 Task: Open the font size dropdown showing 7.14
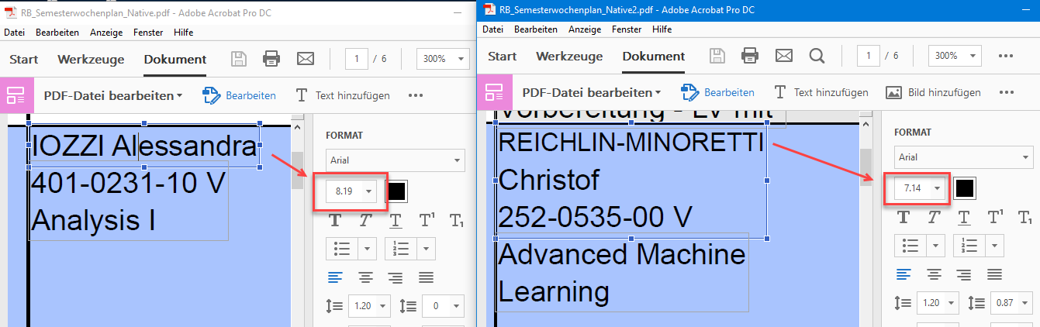coord(938,188)
